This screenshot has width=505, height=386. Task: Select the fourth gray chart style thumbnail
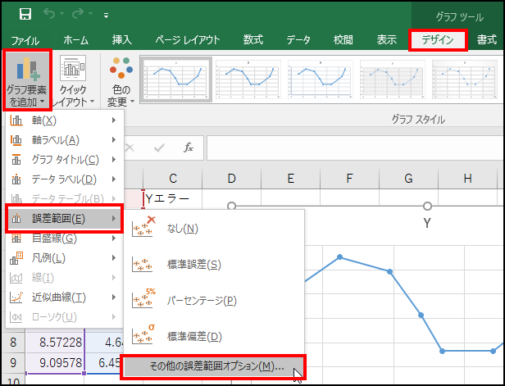coord(392,79)
